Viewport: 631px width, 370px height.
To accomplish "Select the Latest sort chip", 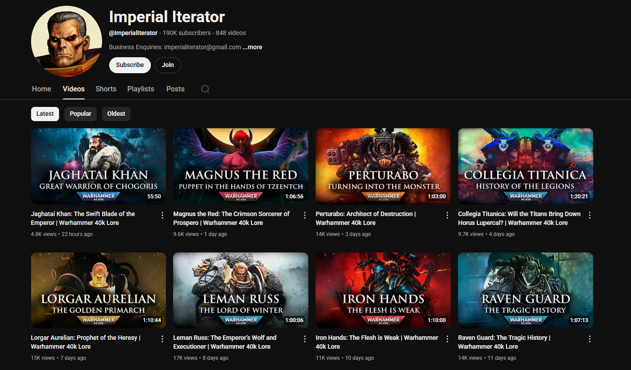I will tap(45, 114).
